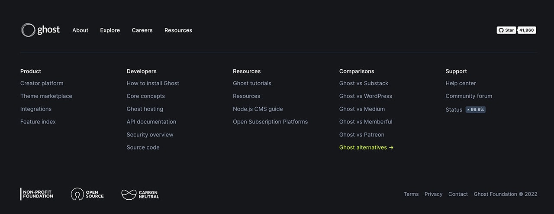The width and height of the screenshot is (554, 214).
Task: Click the Non-Profit Foundation badge
Action: point(37,194)
